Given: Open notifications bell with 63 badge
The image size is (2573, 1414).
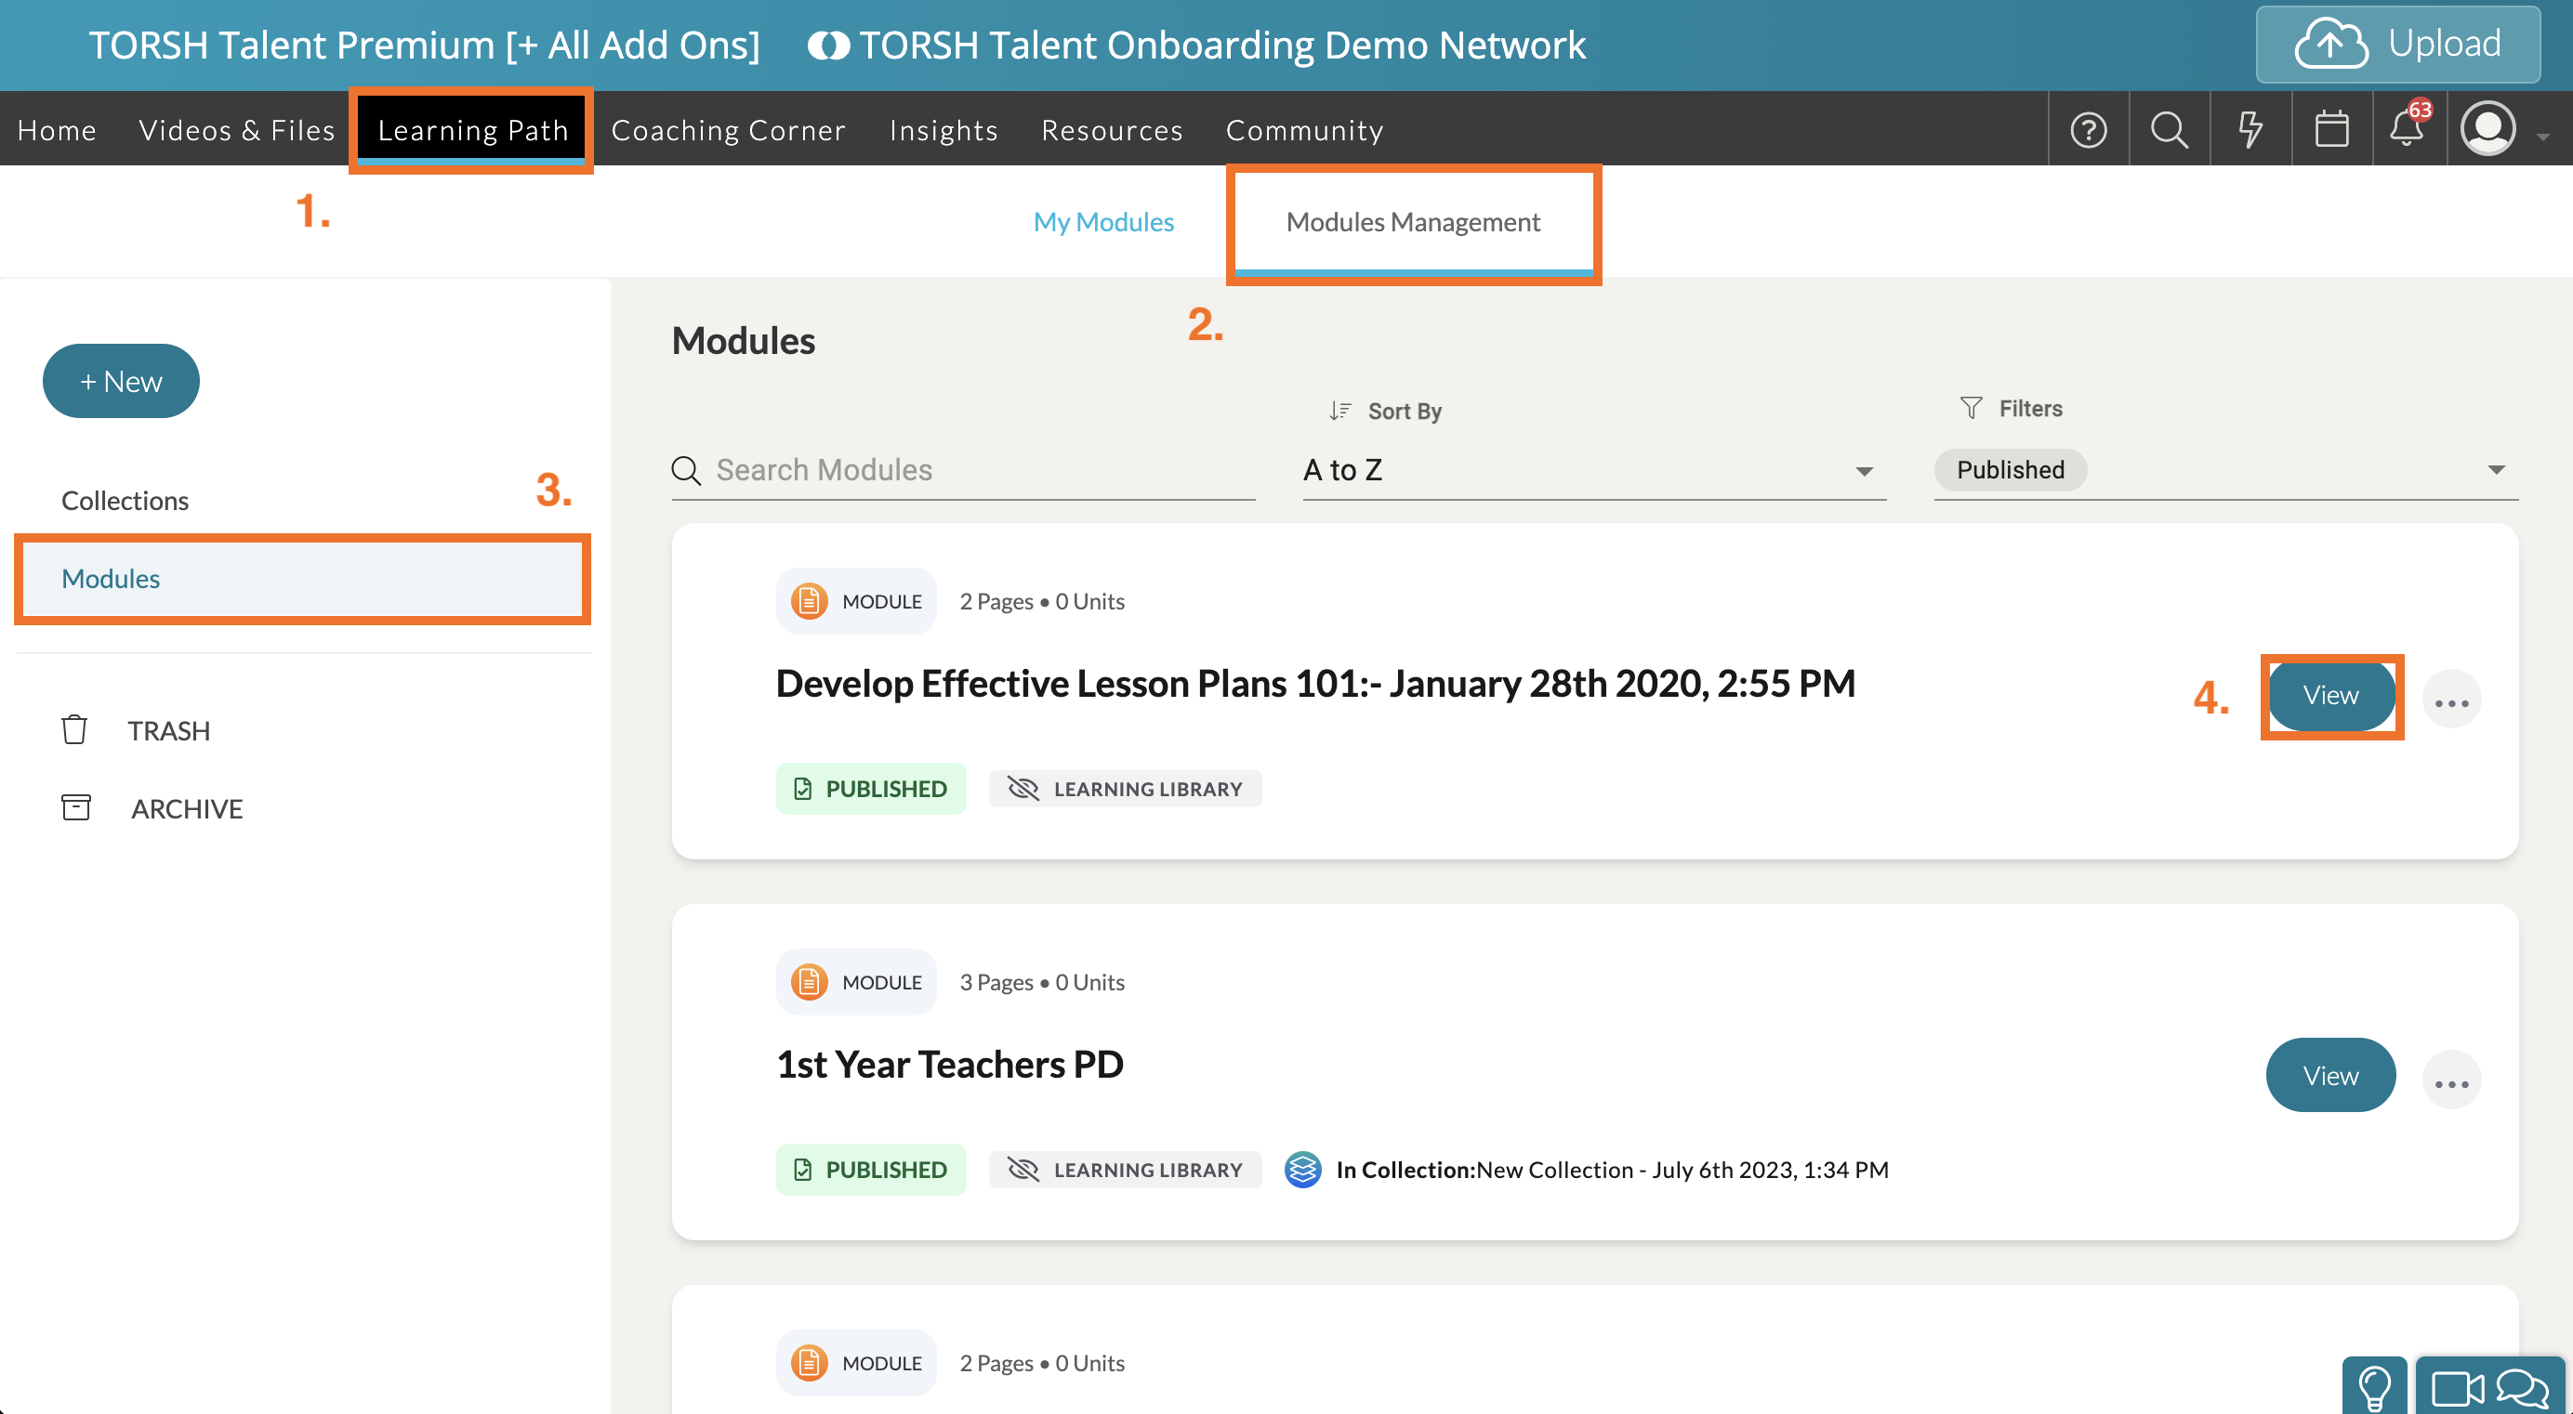Looking at the screenshot, I should point(2407,130).
